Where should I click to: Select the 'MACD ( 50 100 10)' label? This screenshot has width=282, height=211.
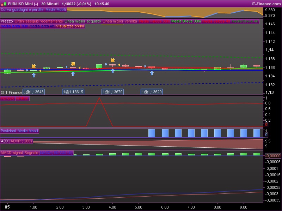56,153
